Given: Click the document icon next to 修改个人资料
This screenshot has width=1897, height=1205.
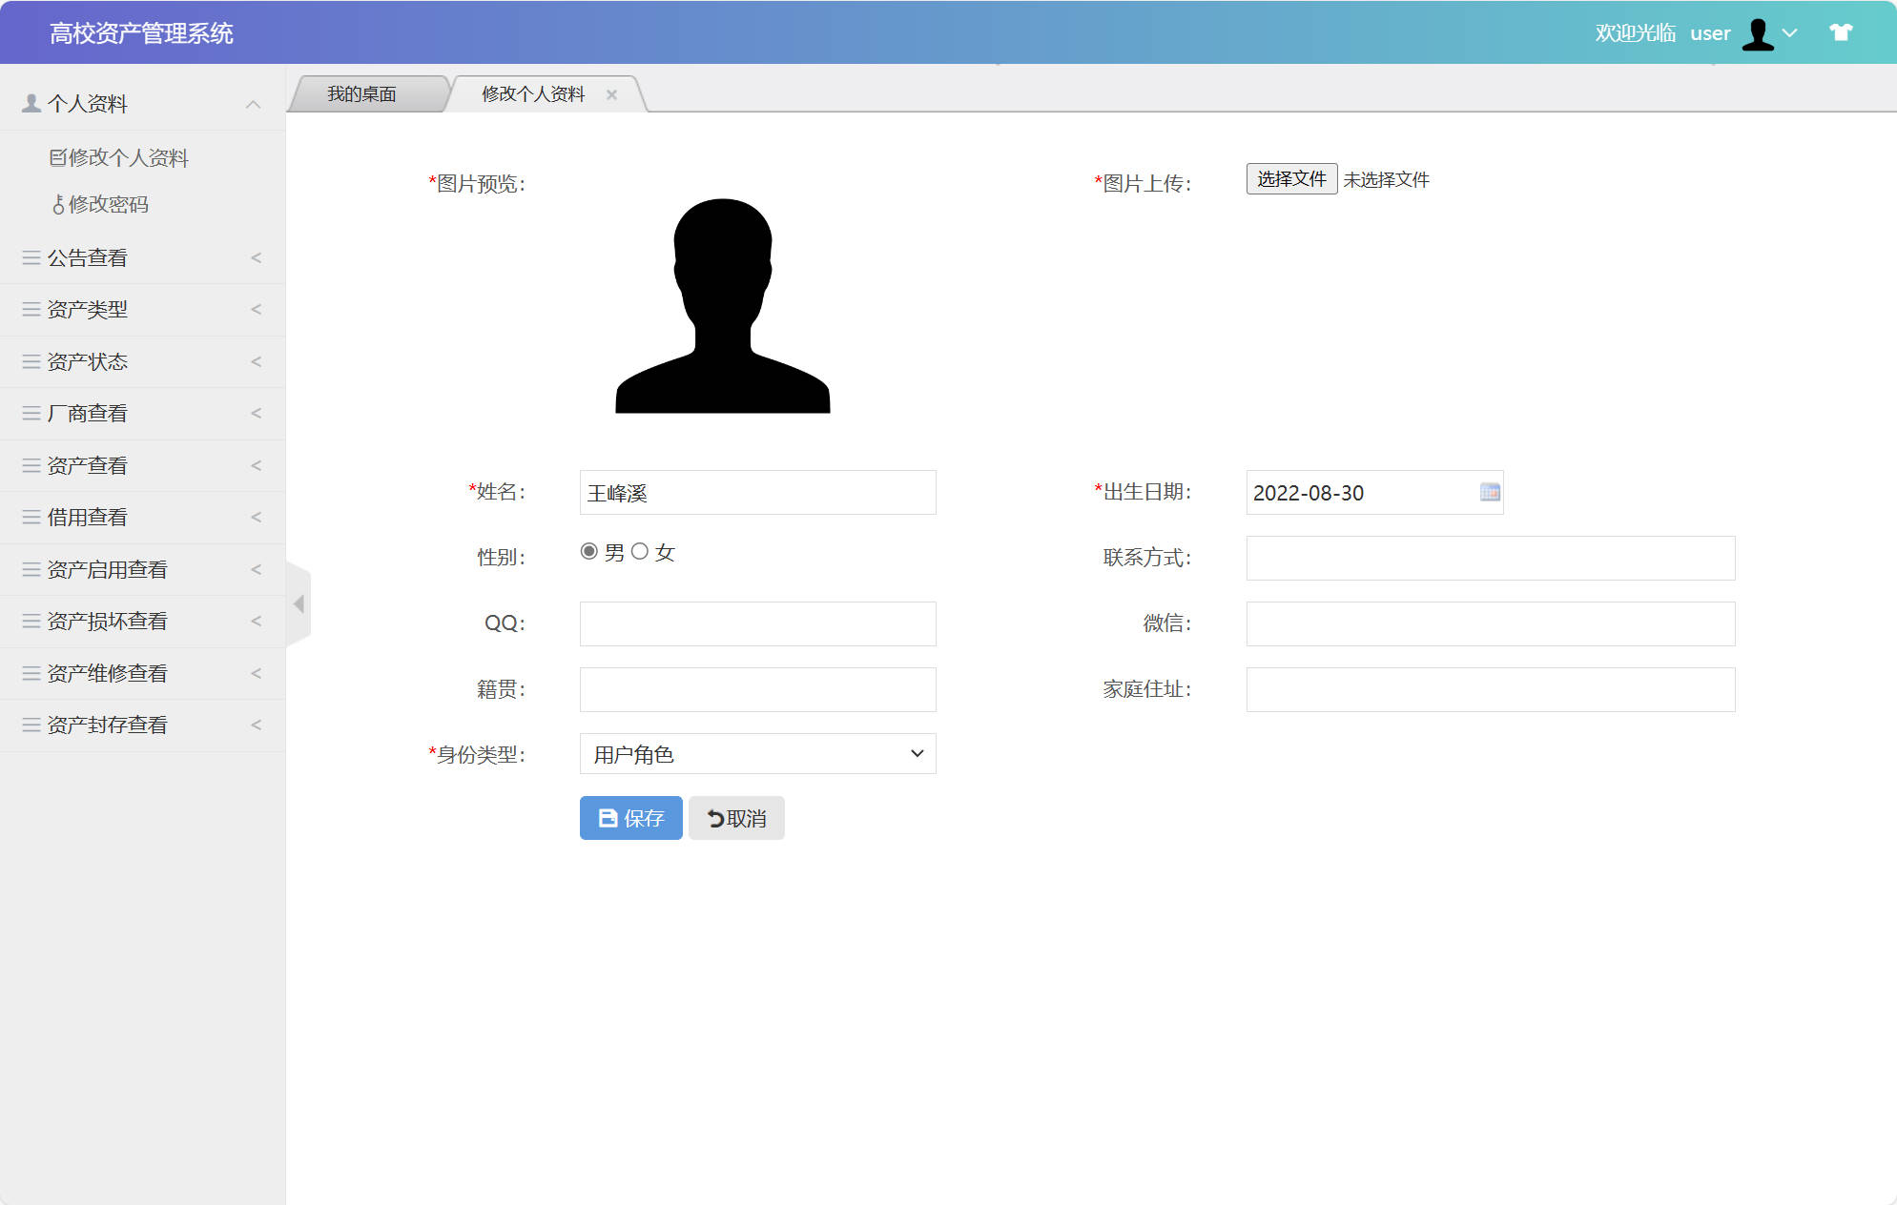Looking at the screenshot, I should (x=59, y=156).
